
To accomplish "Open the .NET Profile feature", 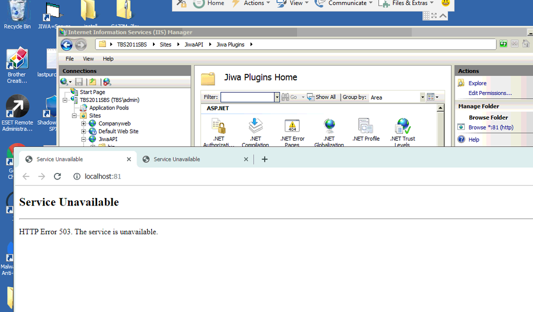I will click(x=365, y=127).
